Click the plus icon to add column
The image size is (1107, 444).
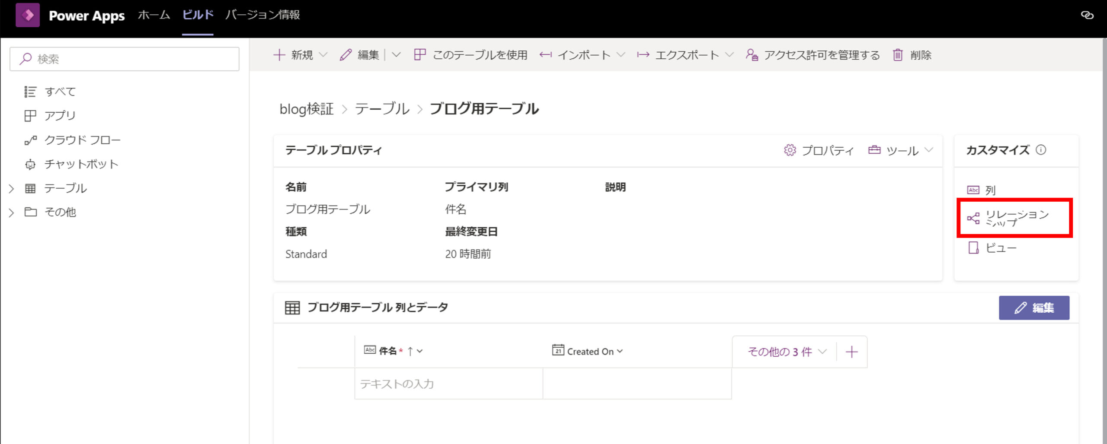tap(851, 352)
